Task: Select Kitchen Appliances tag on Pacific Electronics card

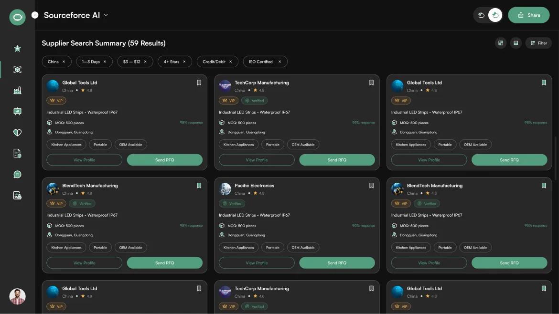Action: pos(238,247)
